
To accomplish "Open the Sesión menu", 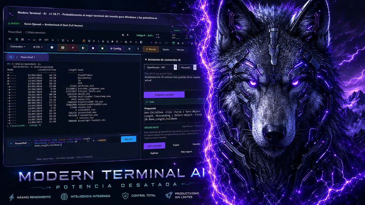I will click(x=166, y=50).
